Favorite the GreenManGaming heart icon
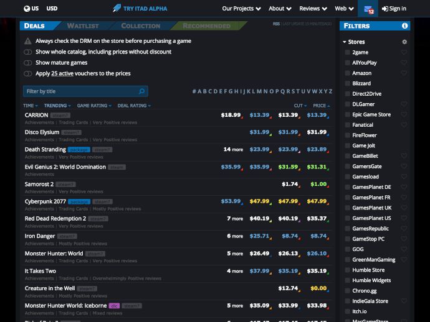 404,260
